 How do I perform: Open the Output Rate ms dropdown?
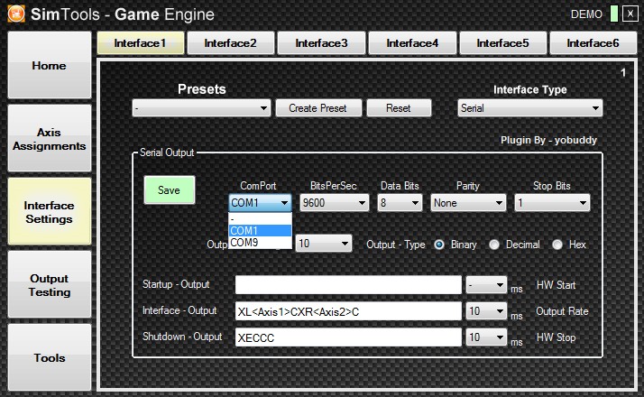coord(486,311)
